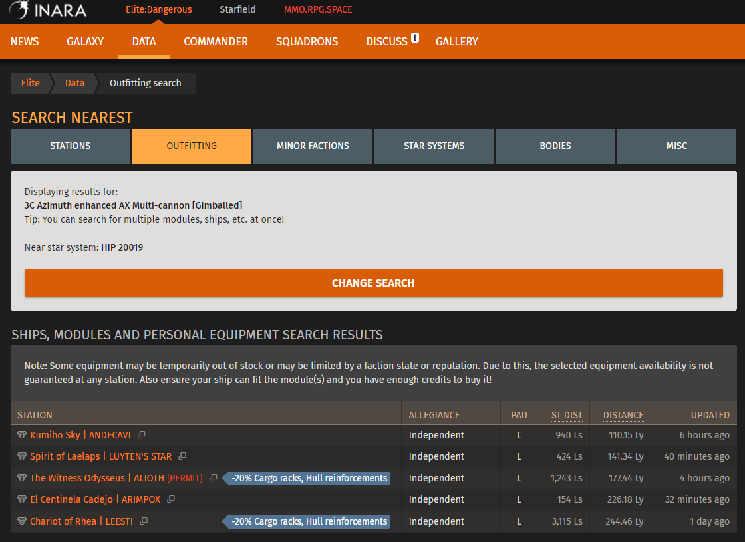Click the PAD column header

click(519, 415)
